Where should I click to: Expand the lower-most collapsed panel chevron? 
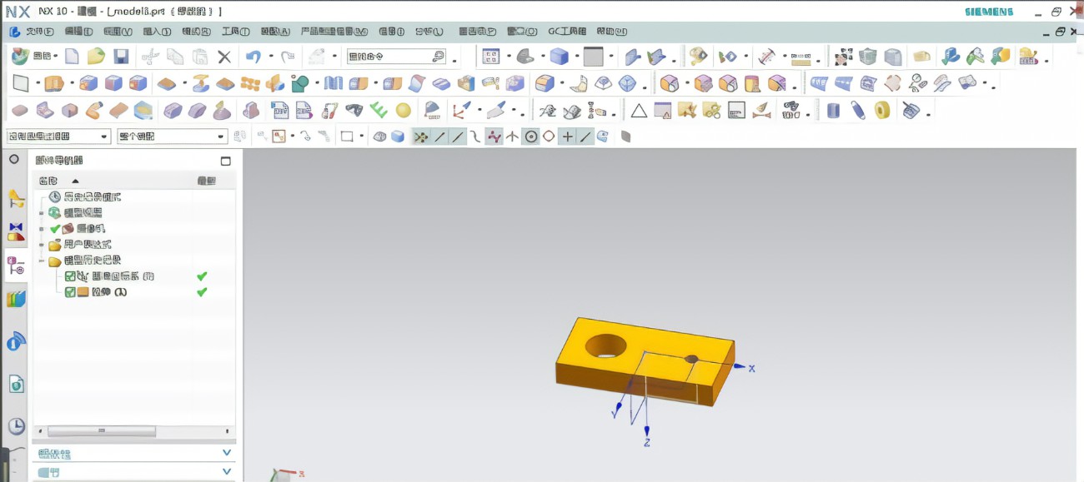coord(227,472)
